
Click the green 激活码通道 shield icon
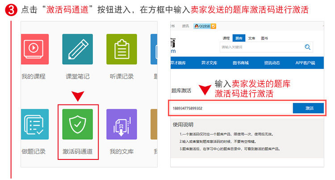78,124
